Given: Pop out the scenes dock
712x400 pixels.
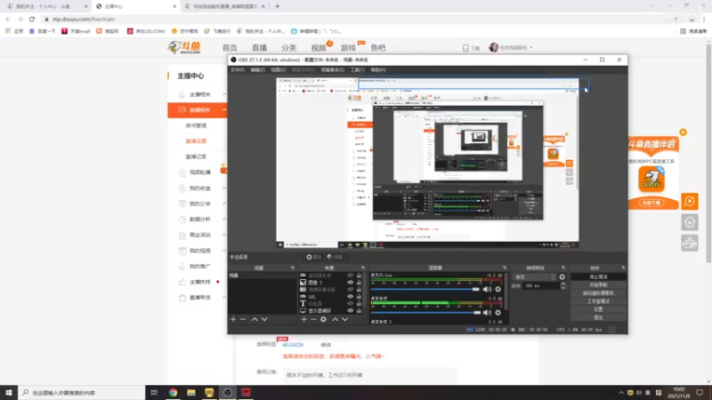Looking at the screenshot, I should [293, 268].
